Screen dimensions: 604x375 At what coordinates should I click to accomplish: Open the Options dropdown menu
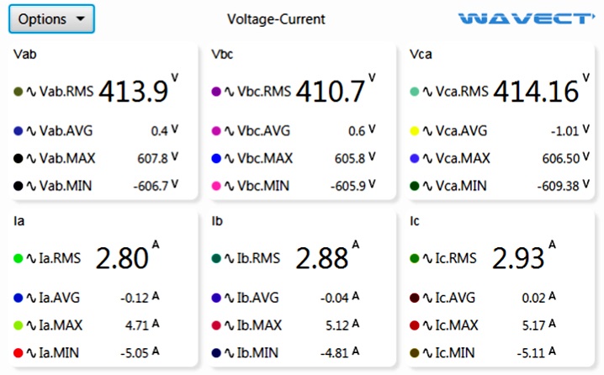click(x=51, y=18)
